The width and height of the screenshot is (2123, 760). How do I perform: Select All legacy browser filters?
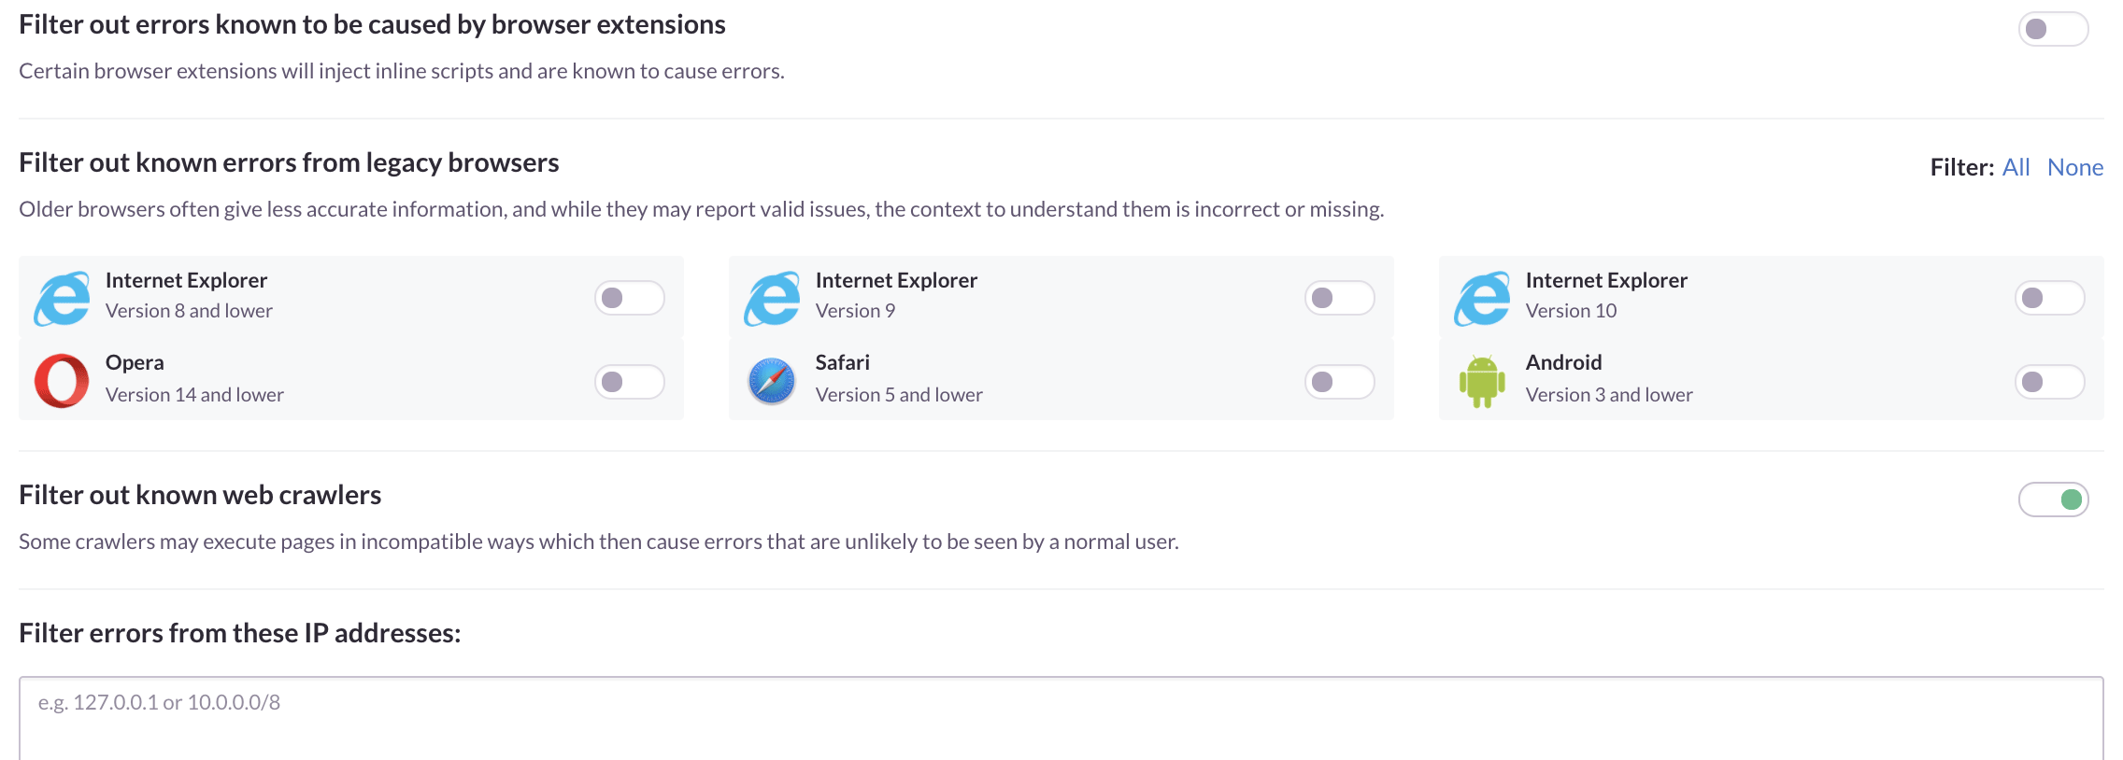pyautogui.click(x=2016, y=167)
